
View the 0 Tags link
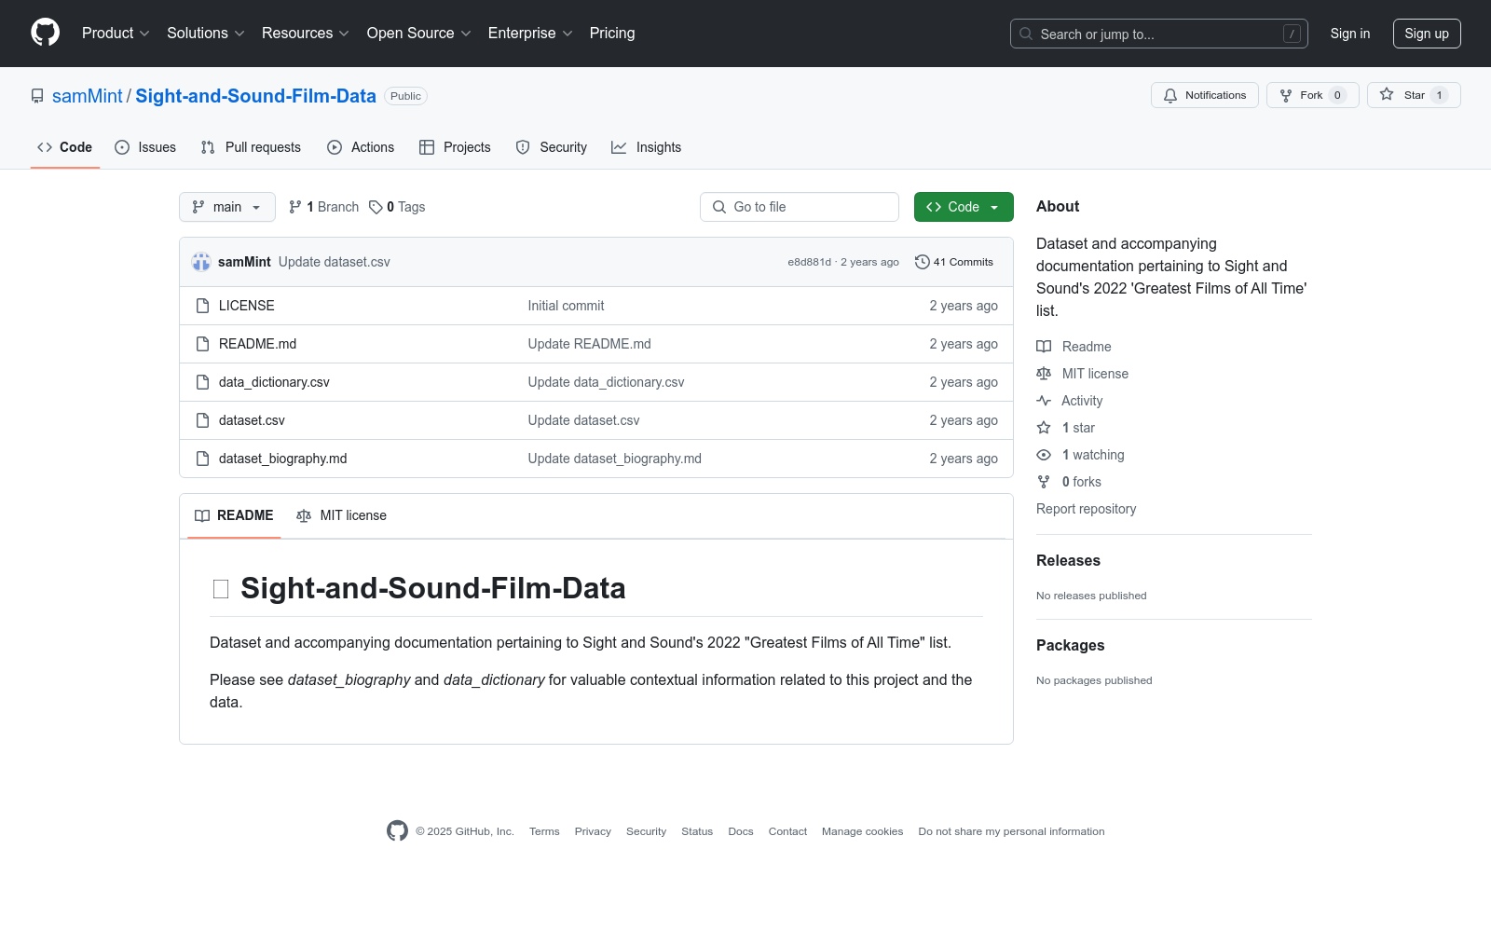click(x=397, y=207)
